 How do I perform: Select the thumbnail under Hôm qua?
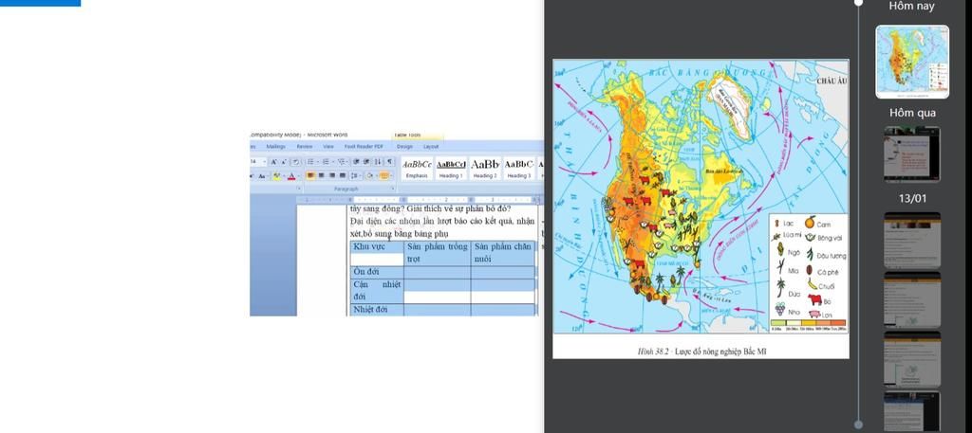912,154
